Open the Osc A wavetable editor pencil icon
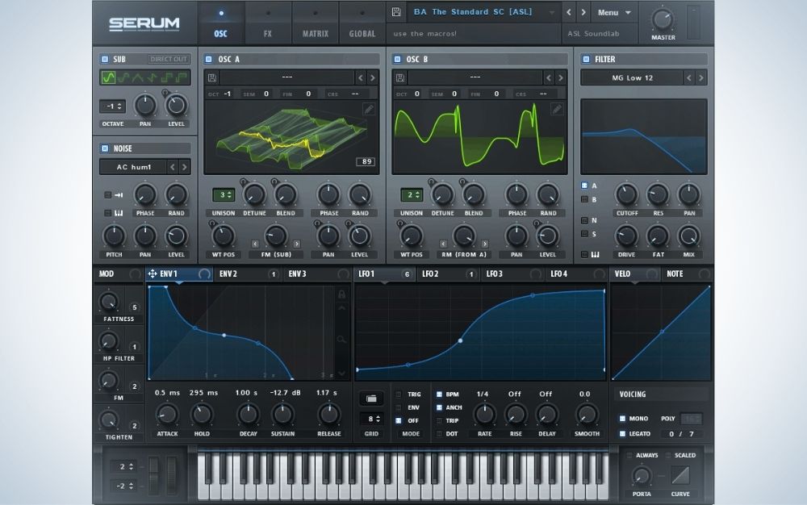807x505 pixels. click(x=369, y=108)
